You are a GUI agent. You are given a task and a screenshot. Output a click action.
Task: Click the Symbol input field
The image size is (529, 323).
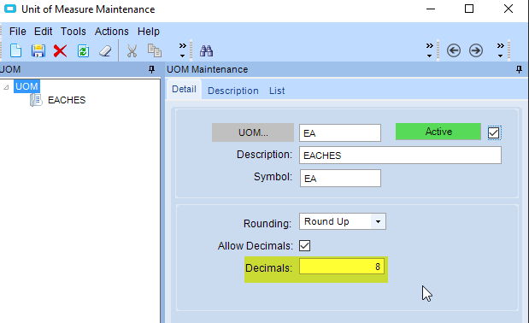pos(340,178)
